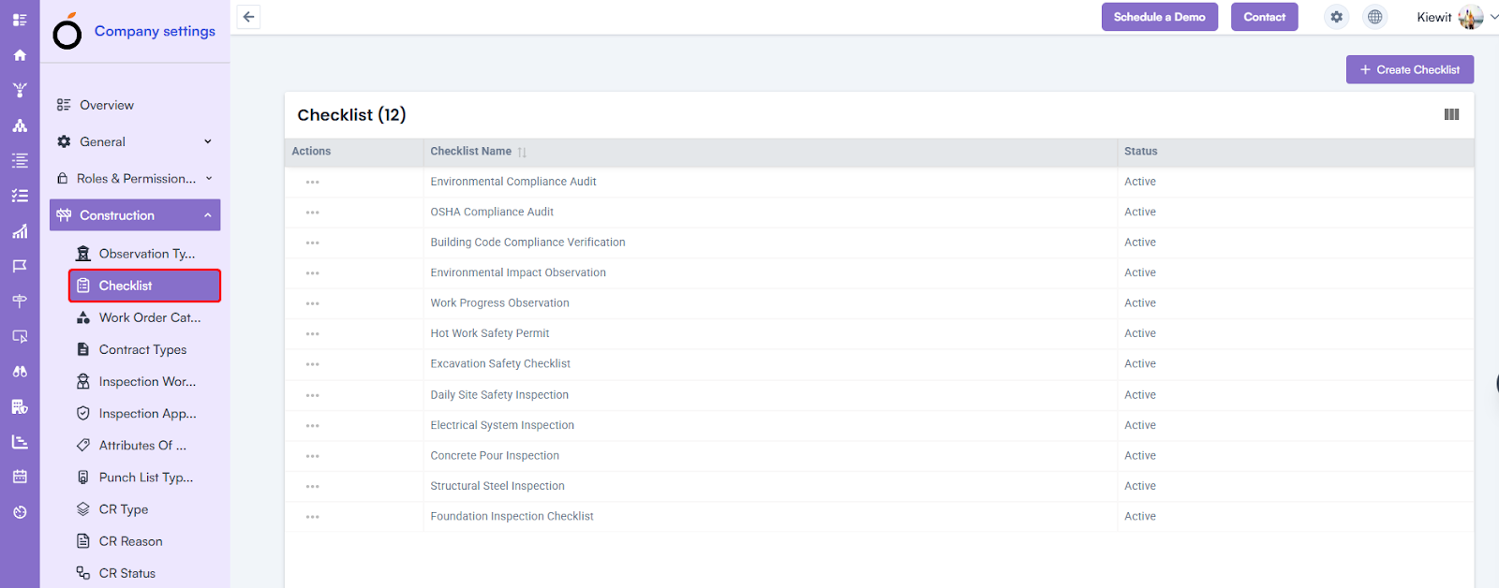
Task: Click the Create Checklist button
Action: coord(1409,69)
